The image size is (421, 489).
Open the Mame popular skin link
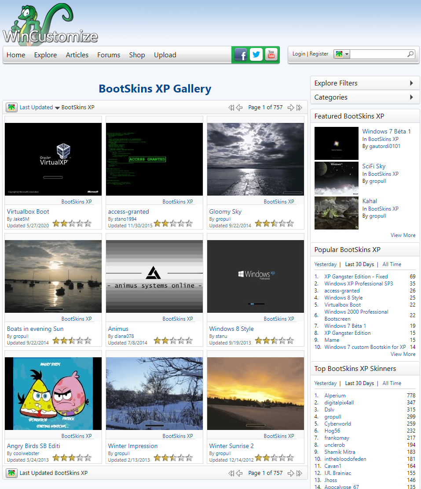[x=332, y=340]
